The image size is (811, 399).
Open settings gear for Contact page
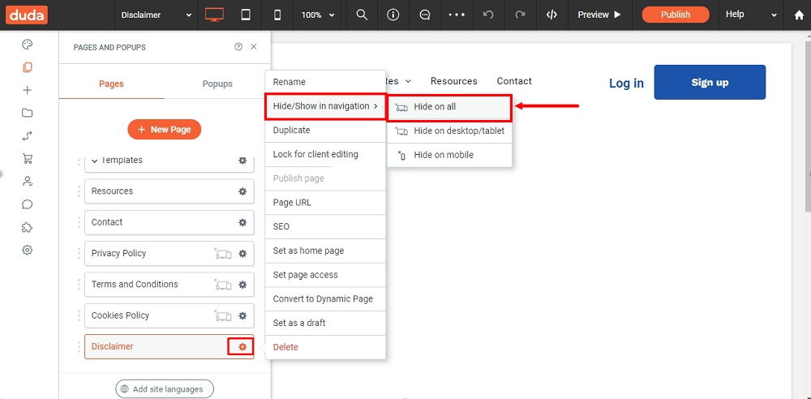click(x=242, y=222)
